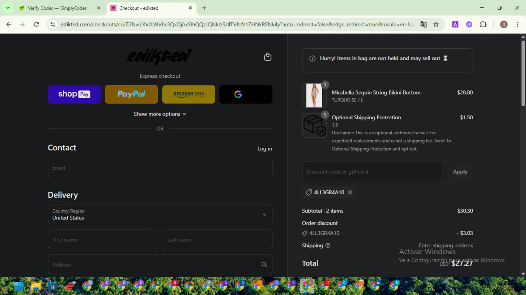
Task: Expand Show more options
Action: pyautogui.click(x=160, y=114)
